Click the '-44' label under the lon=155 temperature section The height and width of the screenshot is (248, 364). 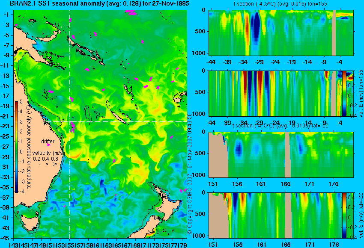point(211,62)
